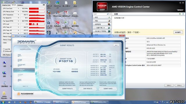186x104 pixels.
Task: Open the Validation tab in GPU-Z
Action: 20,5
